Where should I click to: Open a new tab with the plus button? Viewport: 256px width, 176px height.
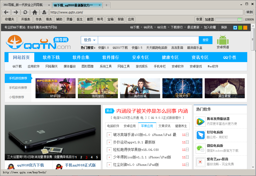click(x=106, y=5)
